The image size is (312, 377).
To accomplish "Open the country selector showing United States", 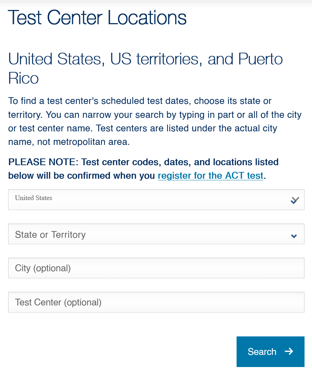I will [x=157, y=200].
